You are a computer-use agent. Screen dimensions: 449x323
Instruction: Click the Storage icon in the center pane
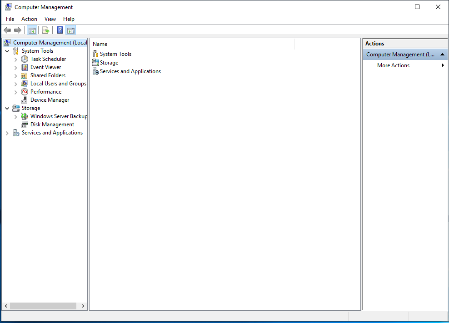(x=95, y=63)
